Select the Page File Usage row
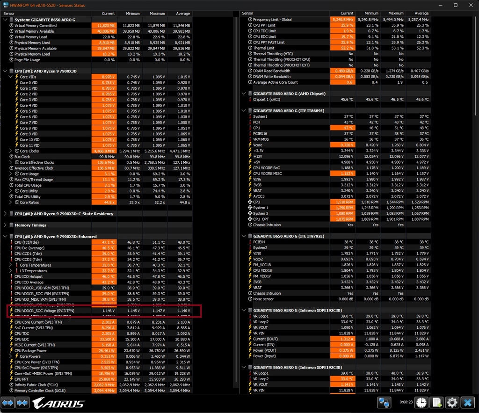The height and width of the screenshot is (413, 479). pos(96,60)
